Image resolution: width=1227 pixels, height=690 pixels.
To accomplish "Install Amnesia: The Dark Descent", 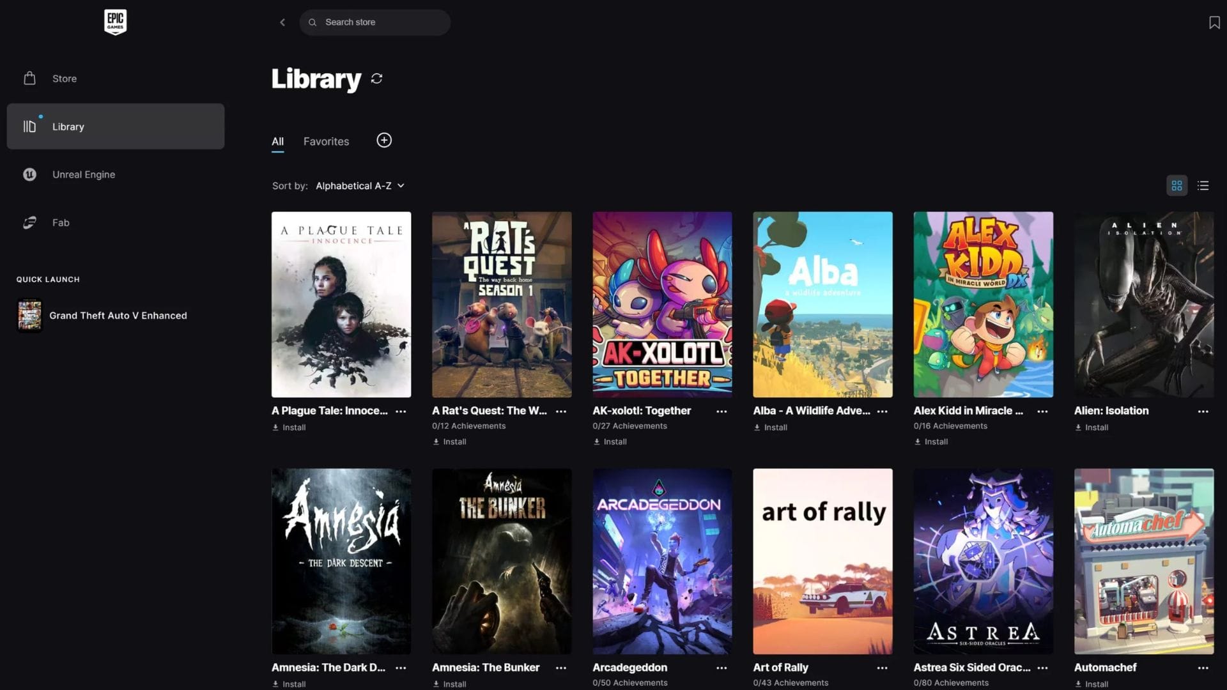I will (289, 684).
